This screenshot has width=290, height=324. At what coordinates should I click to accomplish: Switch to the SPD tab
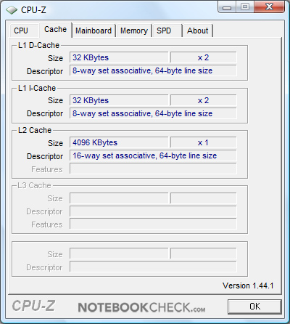167,31
